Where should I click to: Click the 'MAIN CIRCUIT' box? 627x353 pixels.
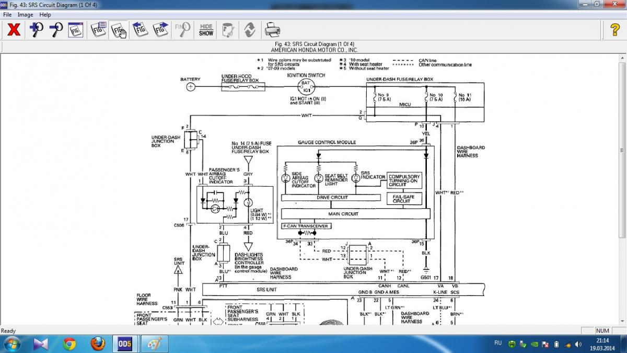(356, 214)
